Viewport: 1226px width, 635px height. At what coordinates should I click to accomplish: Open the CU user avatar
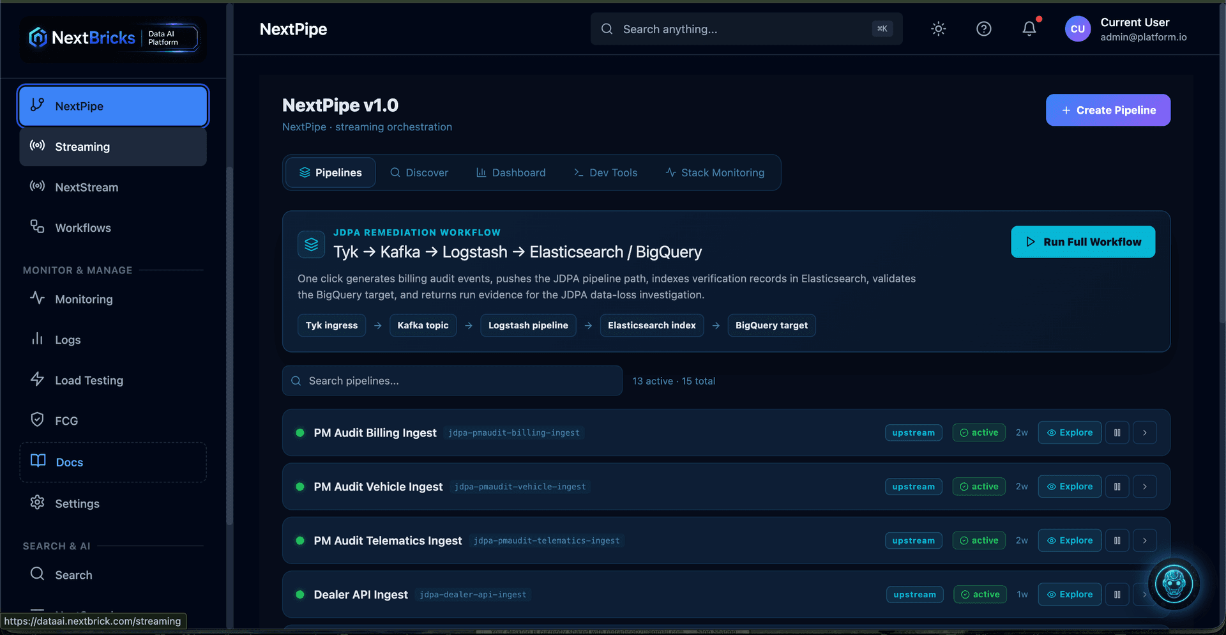pyautogui.click(x=1078, y=29)
